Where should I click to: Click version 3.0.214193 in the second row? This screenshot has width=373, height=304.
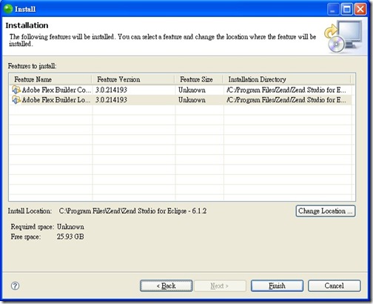point(111,100)
